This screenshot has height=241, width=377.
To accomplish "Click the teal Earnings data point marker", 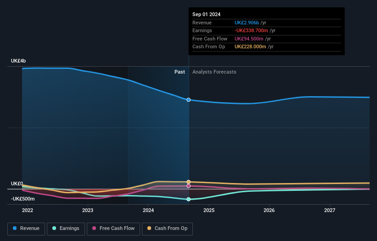I will [x=188, y=199].
